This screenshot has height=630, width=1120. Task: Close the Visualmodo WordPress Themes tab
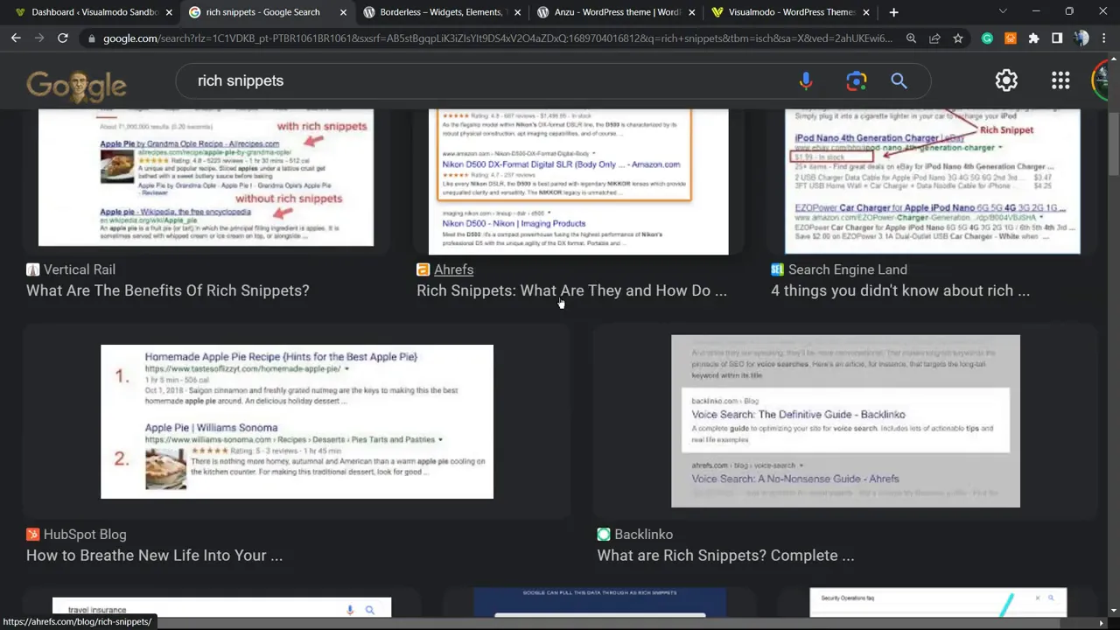866,12
